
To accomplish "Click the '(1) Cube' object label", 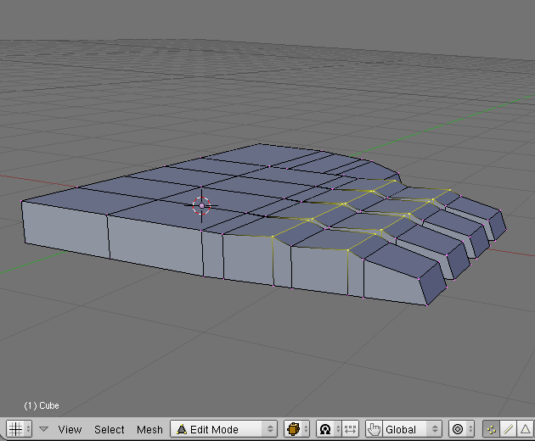I will coord(42,405).
